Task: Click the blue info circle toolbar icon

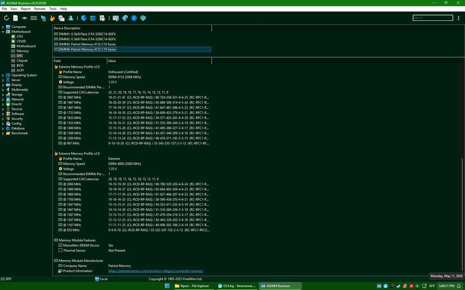Action: coord(134,18)
